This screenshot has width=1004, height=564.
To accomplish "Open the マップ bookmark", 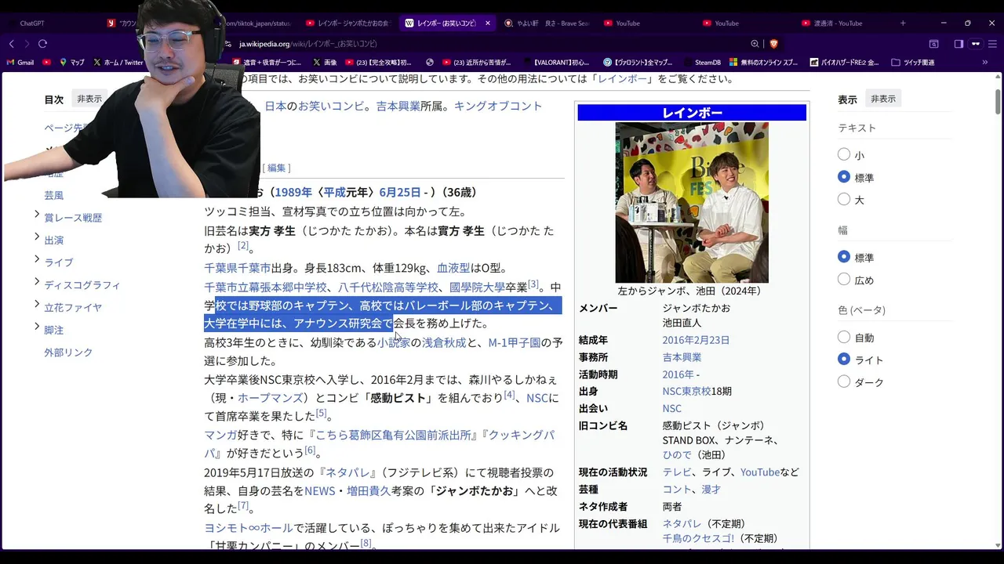I will (71, 62).
